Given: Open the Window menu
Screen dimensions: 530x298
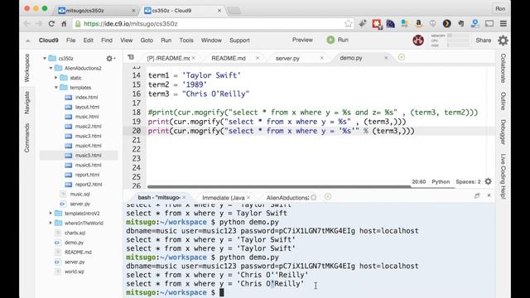Looking at the screenshot, I should click(211, 41).
